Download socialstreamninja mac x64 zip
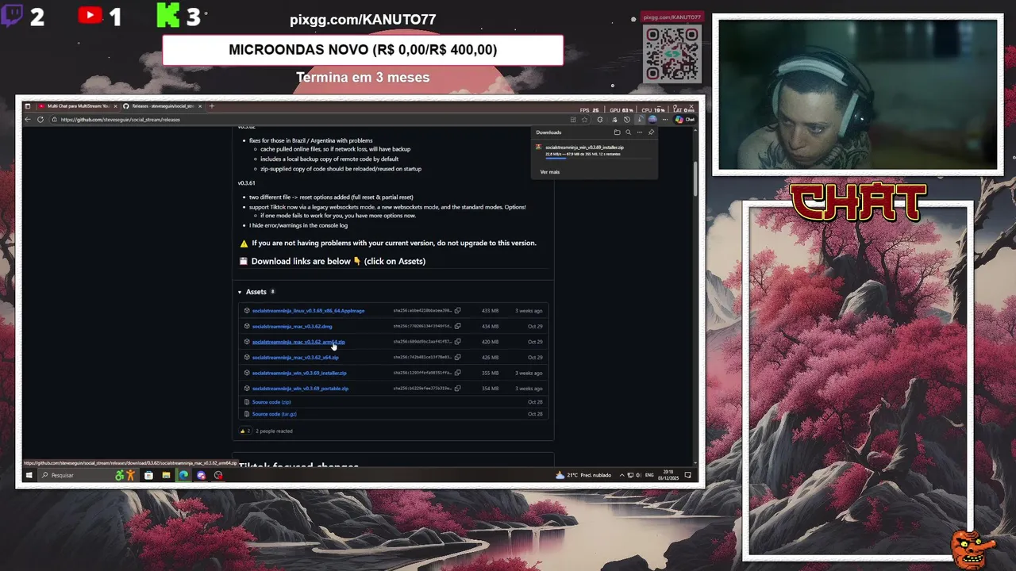Image resolution: width=1016 pixels, height=571 pixels. 295,358
